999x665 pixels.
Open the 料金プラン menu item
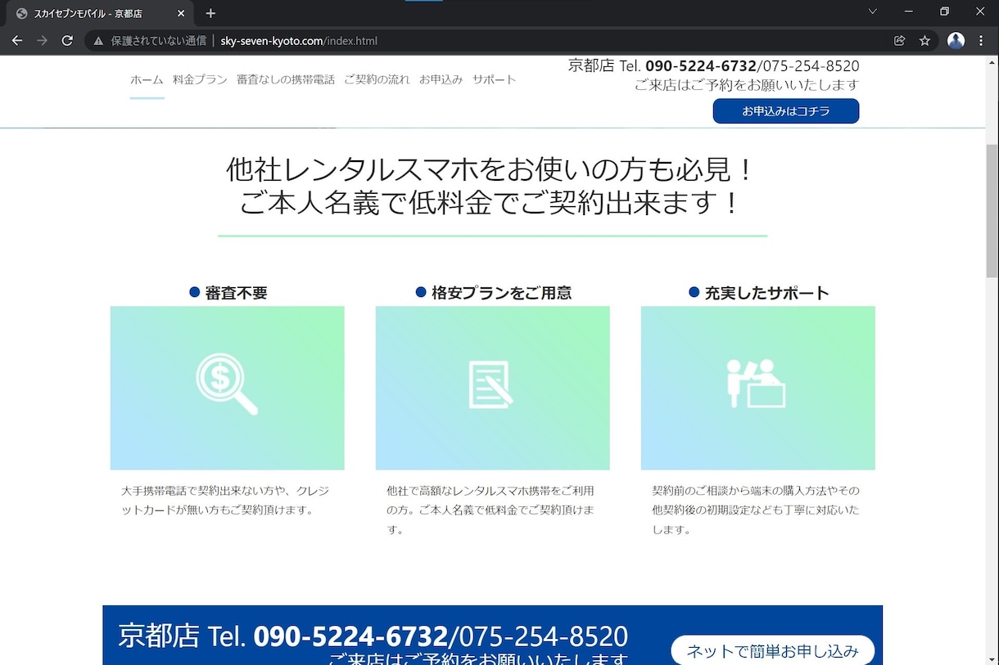(x=200, y=79)
